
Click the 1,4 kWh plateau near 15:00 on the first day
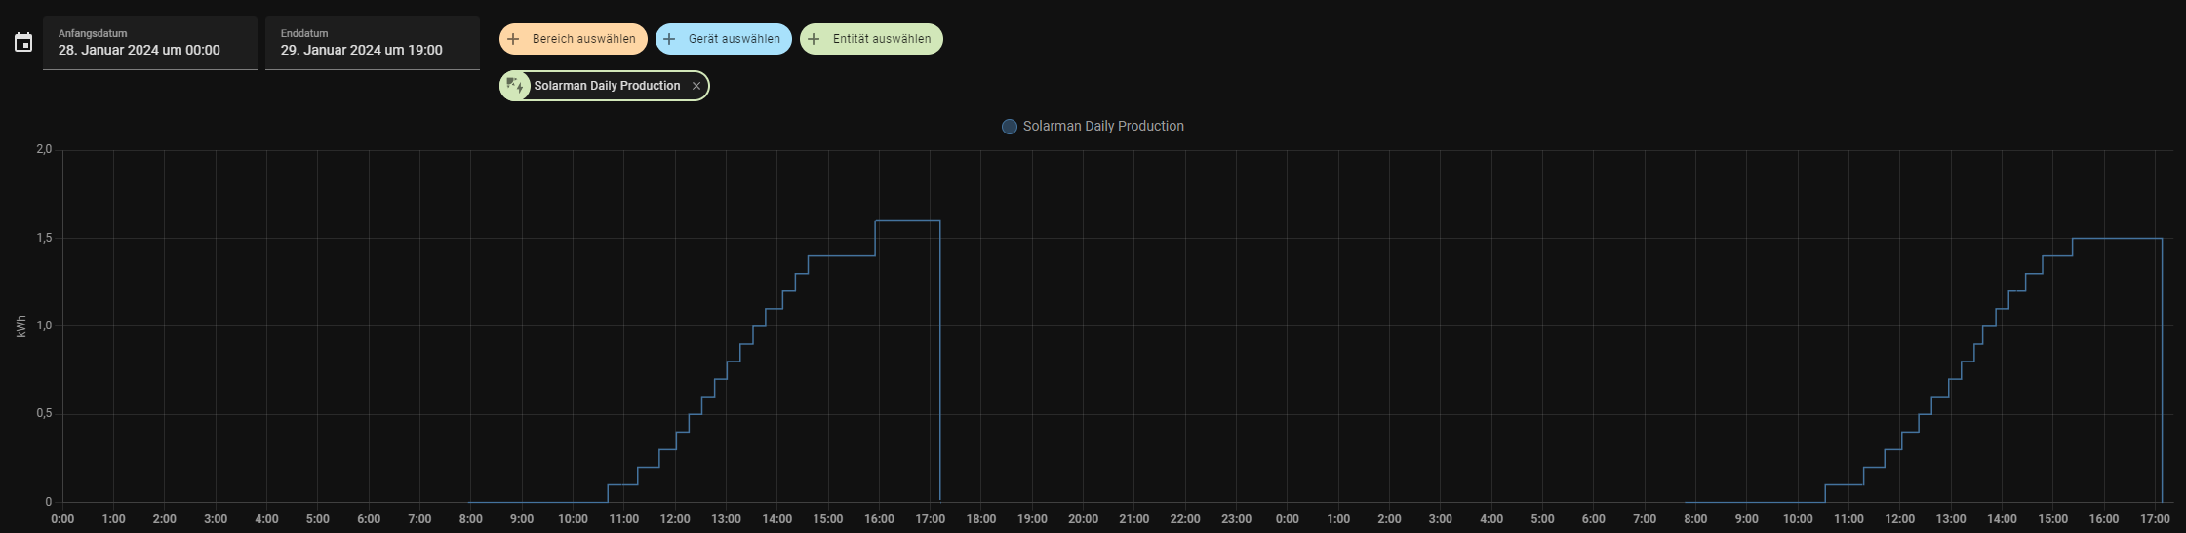pyautogui.click(x=841, y=256)
